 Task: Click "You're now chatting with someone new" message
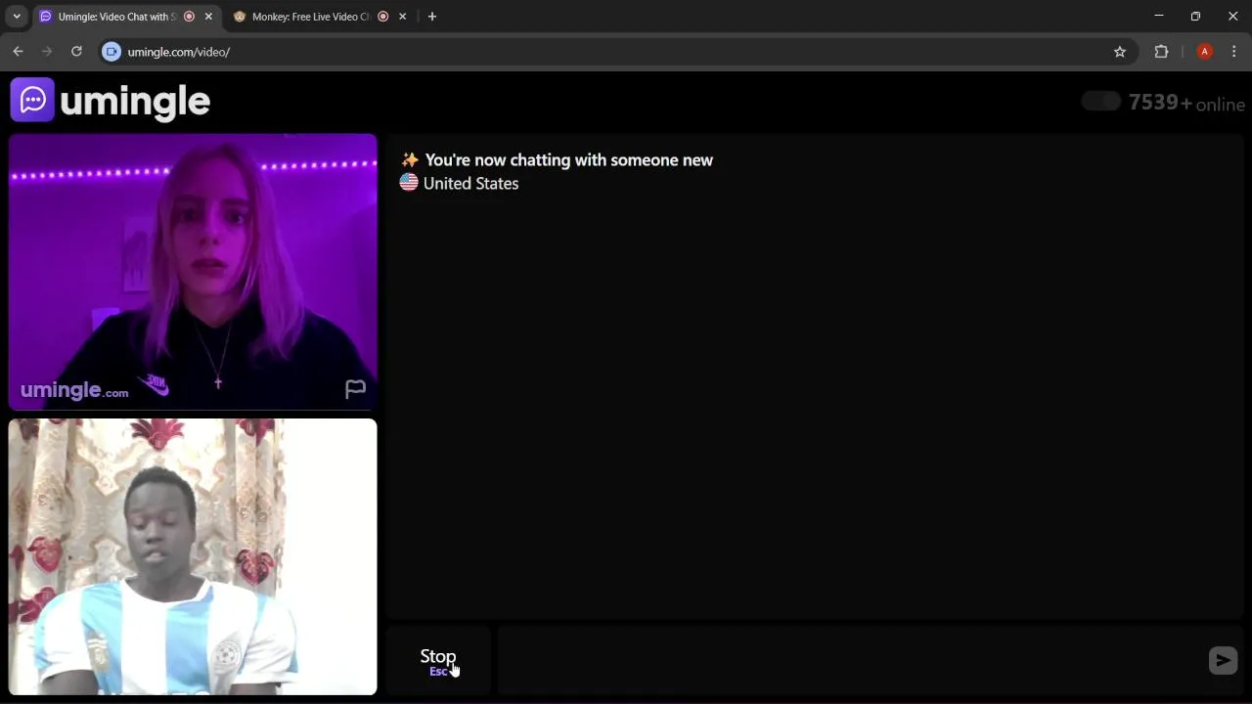point(568,160)
